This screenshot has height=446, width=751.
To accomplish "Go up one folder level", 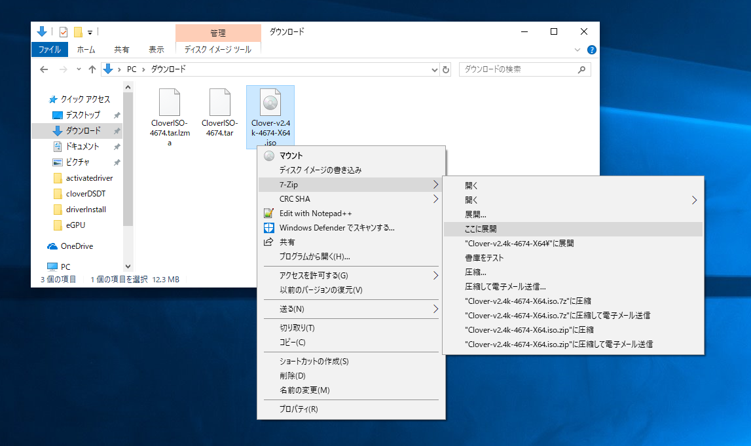I will (x=92, y=69).
